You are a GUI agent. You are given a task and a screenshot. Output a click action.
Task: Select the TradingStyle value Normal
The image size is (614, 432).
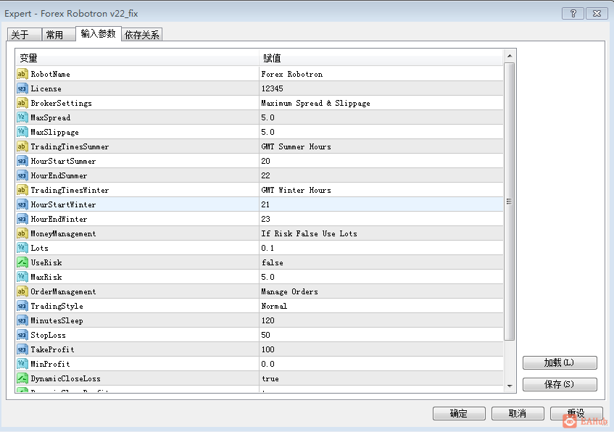(x=274, y=306)
